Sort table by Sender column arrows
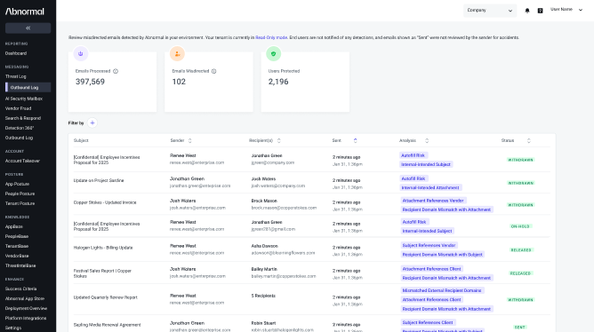This screenshot has width=594, height=332. coord(189,140)
